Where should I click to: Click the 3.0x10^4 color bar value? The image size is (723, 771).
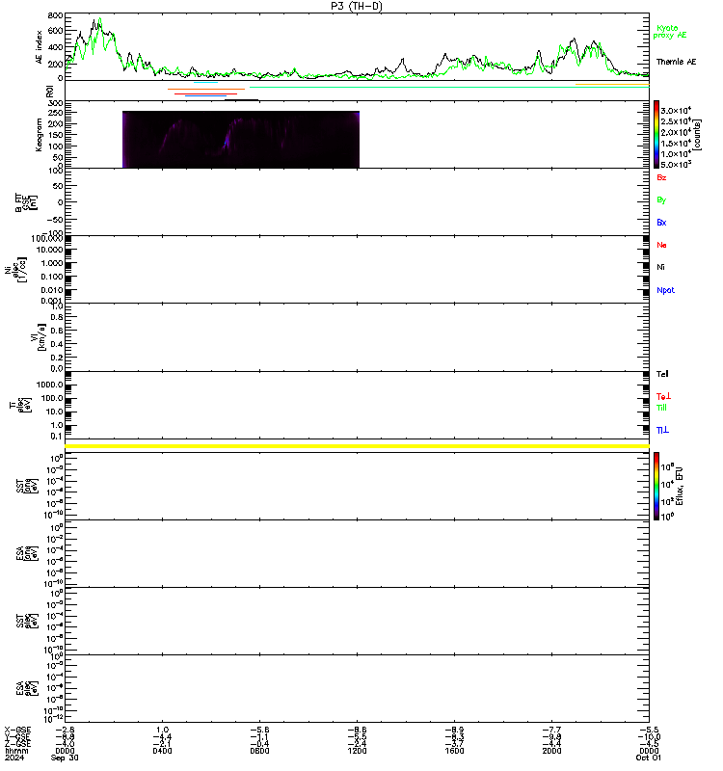click(676, 110)
